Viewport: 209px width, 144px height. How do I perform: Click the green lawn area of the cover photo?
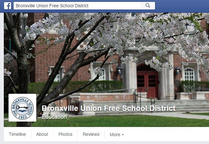click(120, 121)
